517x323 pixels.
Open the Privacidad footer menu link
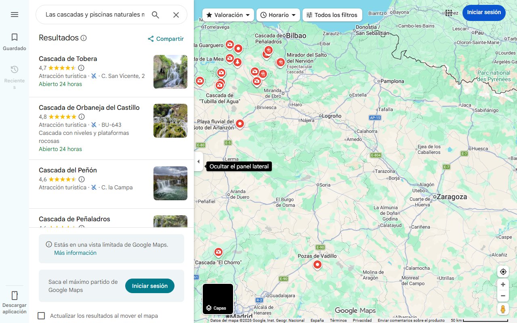(362, 320)
